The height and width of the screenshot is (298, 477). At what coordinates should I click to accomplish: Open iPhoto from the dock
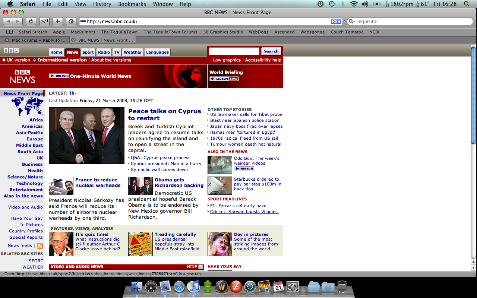pos(264,287)
